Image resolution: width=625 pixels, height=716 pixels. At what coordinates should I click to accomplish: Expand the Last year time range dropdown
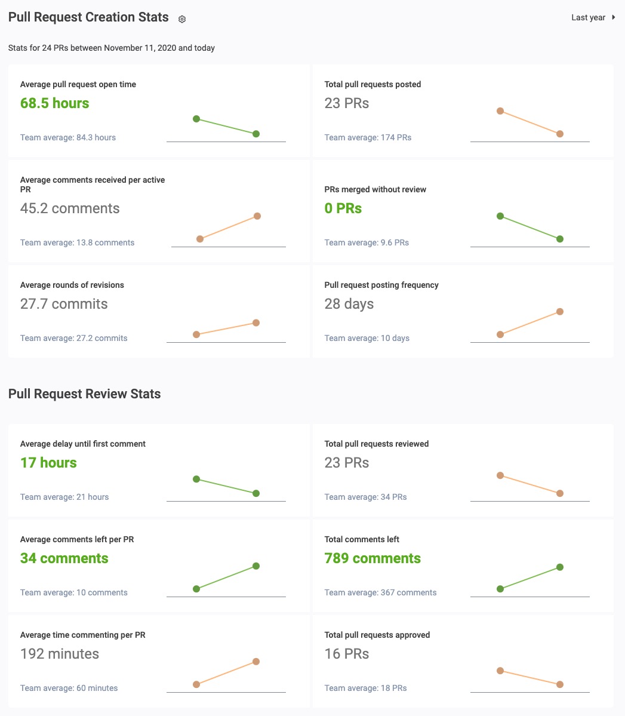pos(588,18)
